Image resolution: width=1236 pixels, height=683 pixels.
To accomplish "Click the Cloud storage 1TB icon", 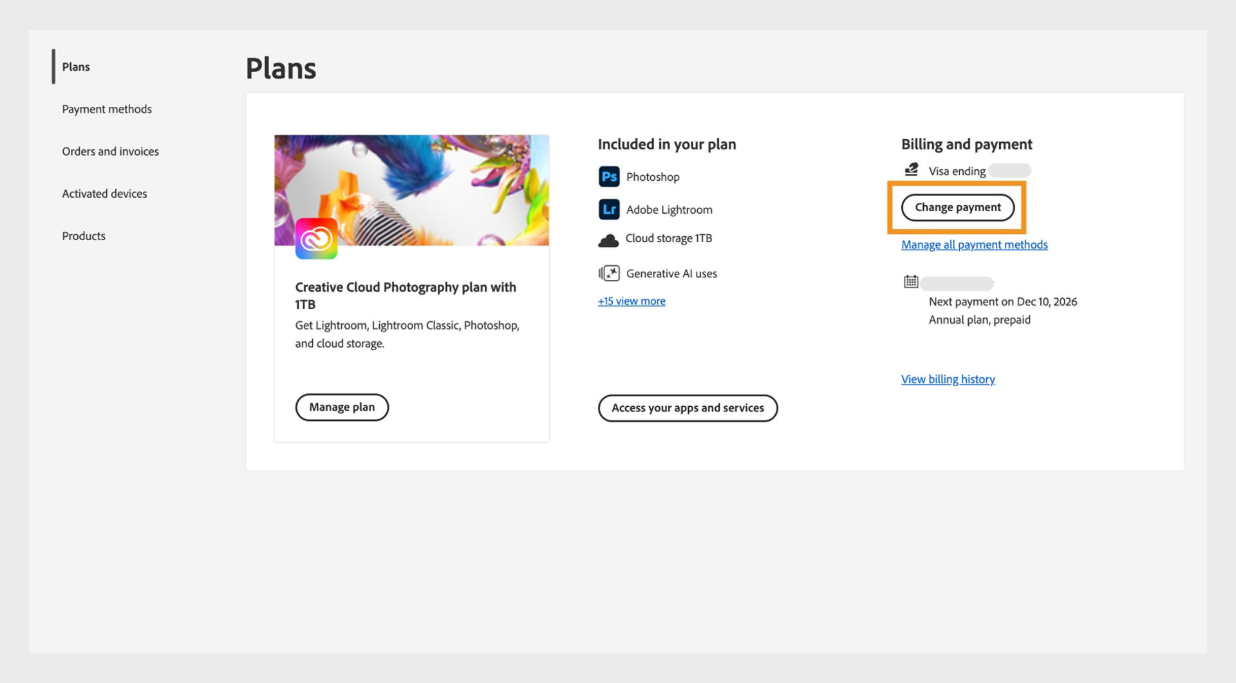I will point(608,238).
